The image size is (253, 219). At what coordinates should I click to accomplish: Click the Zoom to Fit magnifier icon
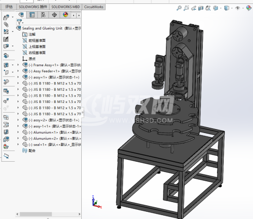pyautogui.click(x=179, y=8)
